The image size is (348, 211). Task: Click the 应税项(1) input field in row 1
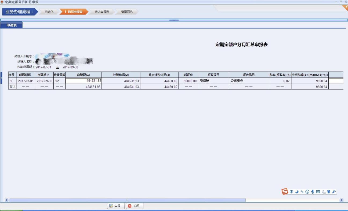pos(84,81)
